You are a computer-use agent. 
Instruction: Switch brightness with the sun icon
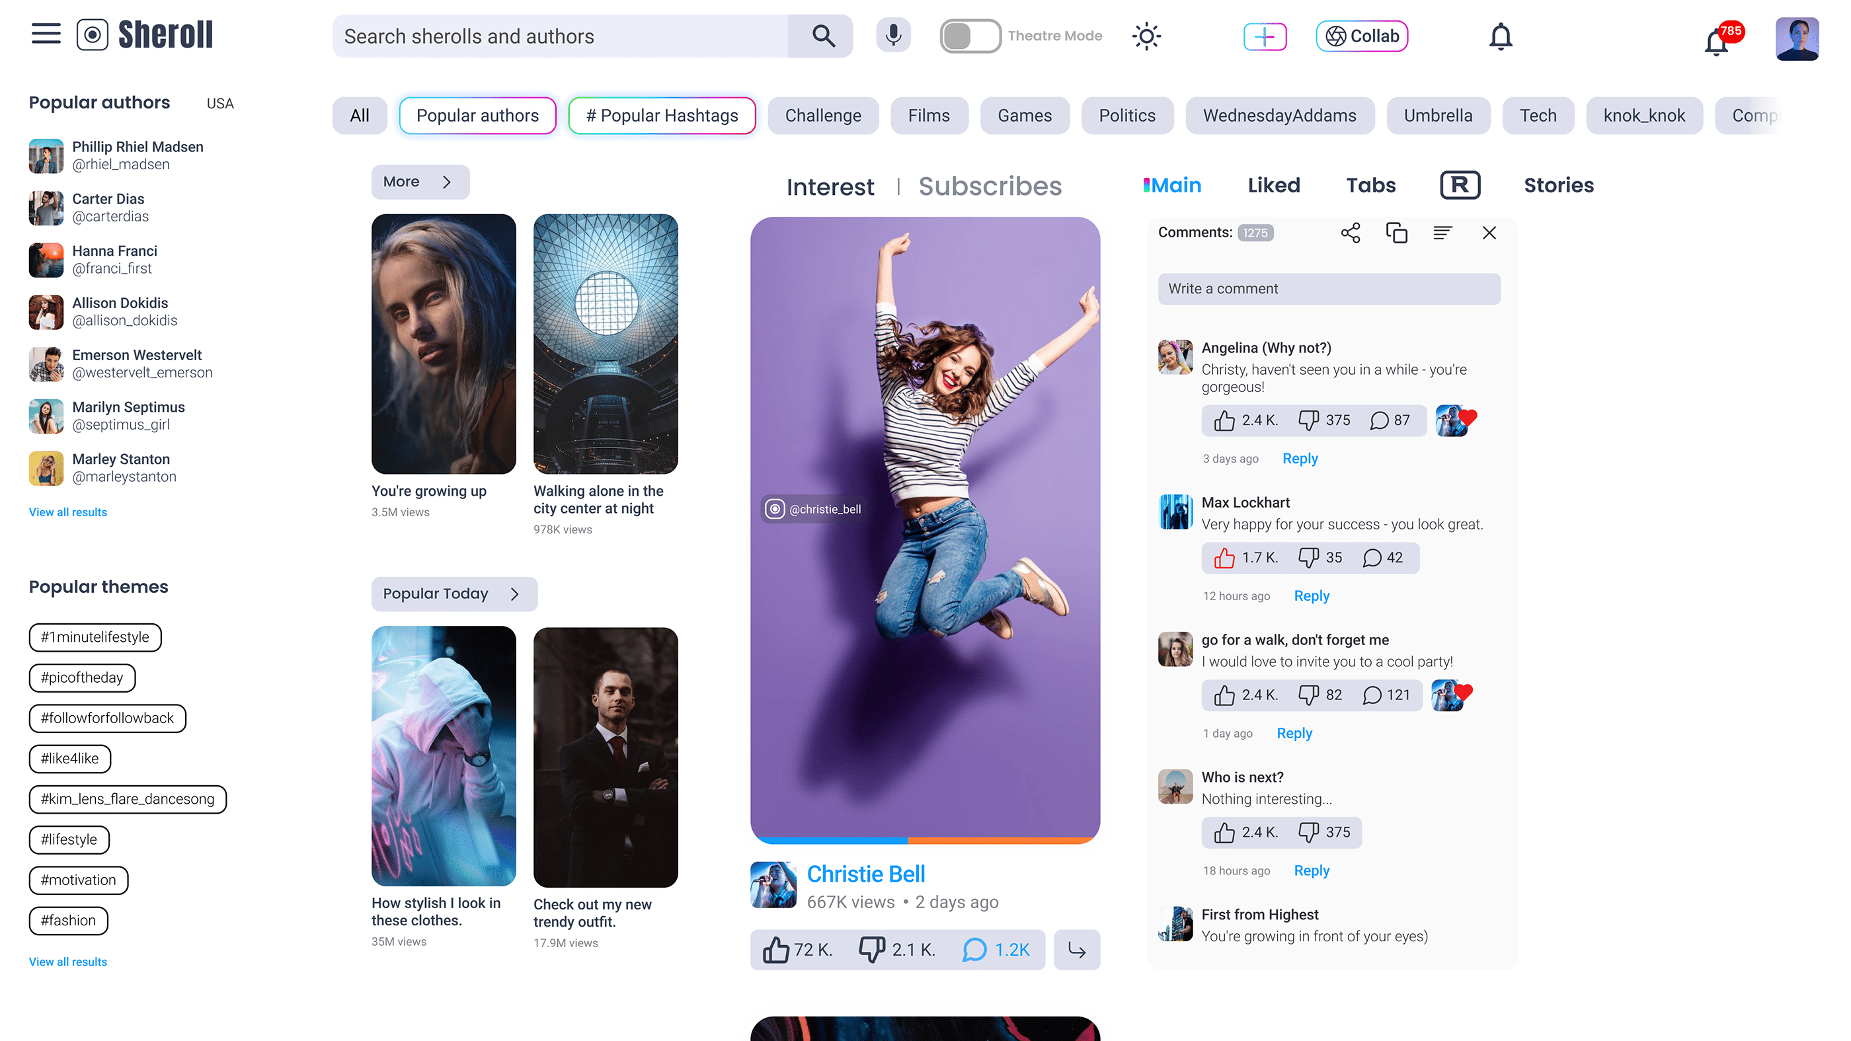click(x=1146, y=36)
